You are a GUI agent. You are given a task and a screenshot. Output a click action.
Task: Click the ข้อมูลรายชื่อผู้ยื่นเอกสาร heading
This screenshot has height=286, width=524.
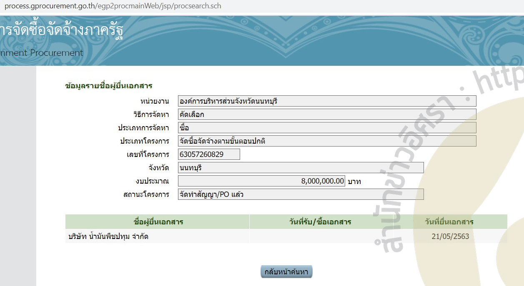tap(108, 85)
